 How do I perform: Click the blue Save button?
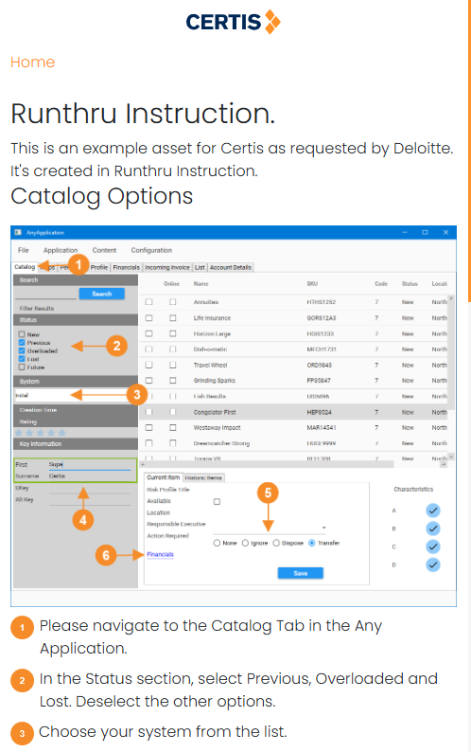coord(301,573)
